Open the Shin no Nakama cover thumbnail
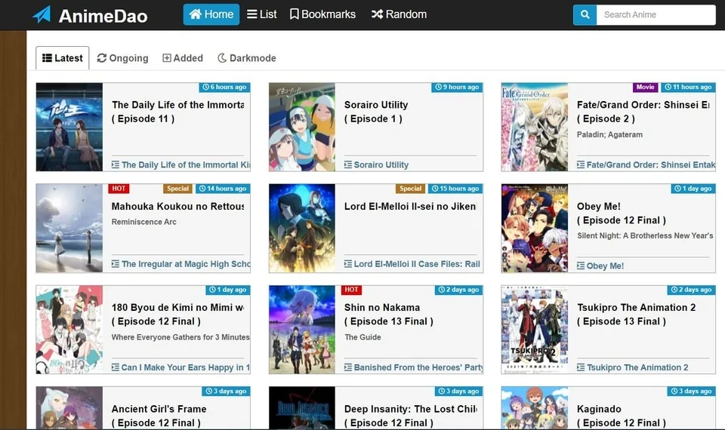The image size is (725, 430). [302, 330]
